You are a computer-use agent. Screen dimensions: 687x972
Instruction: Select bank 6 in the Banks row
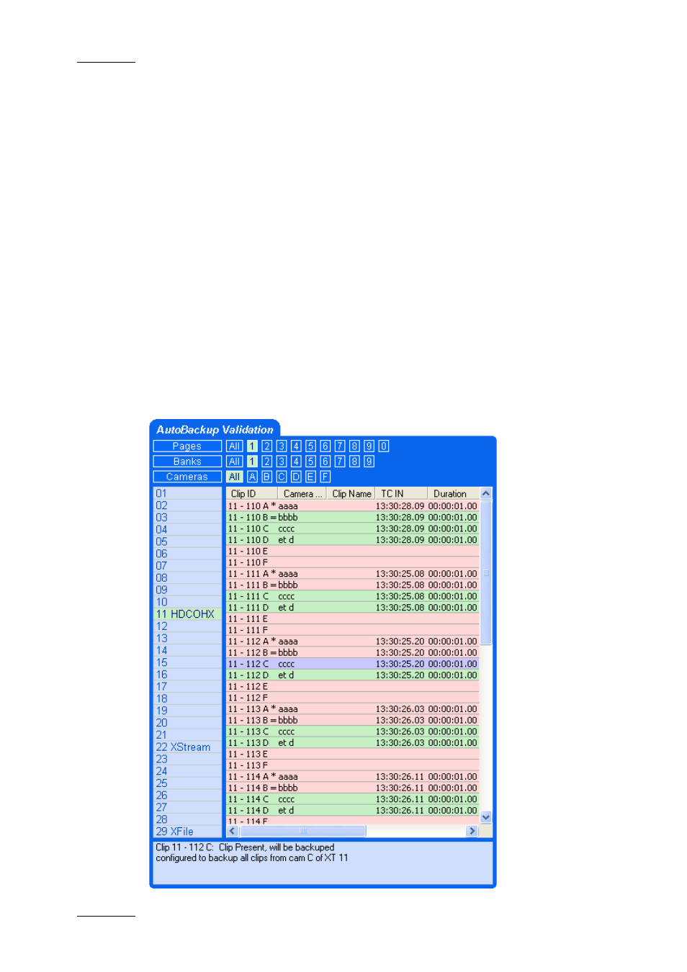tap(325, 462)
